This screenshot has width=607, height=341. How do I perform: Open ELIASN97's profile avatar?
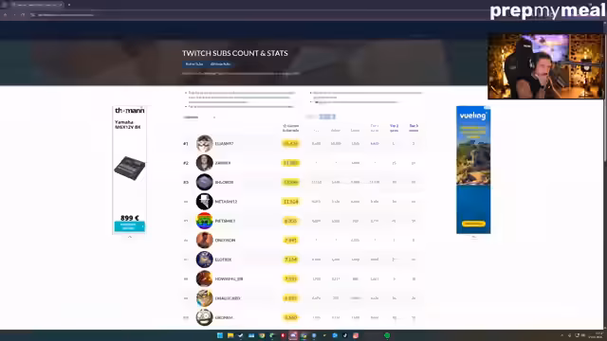point(204,143)
